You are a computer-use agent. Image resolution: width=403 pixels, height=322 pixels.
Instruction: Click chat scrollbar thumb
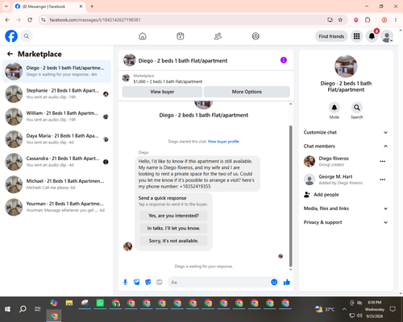point(290,196)
